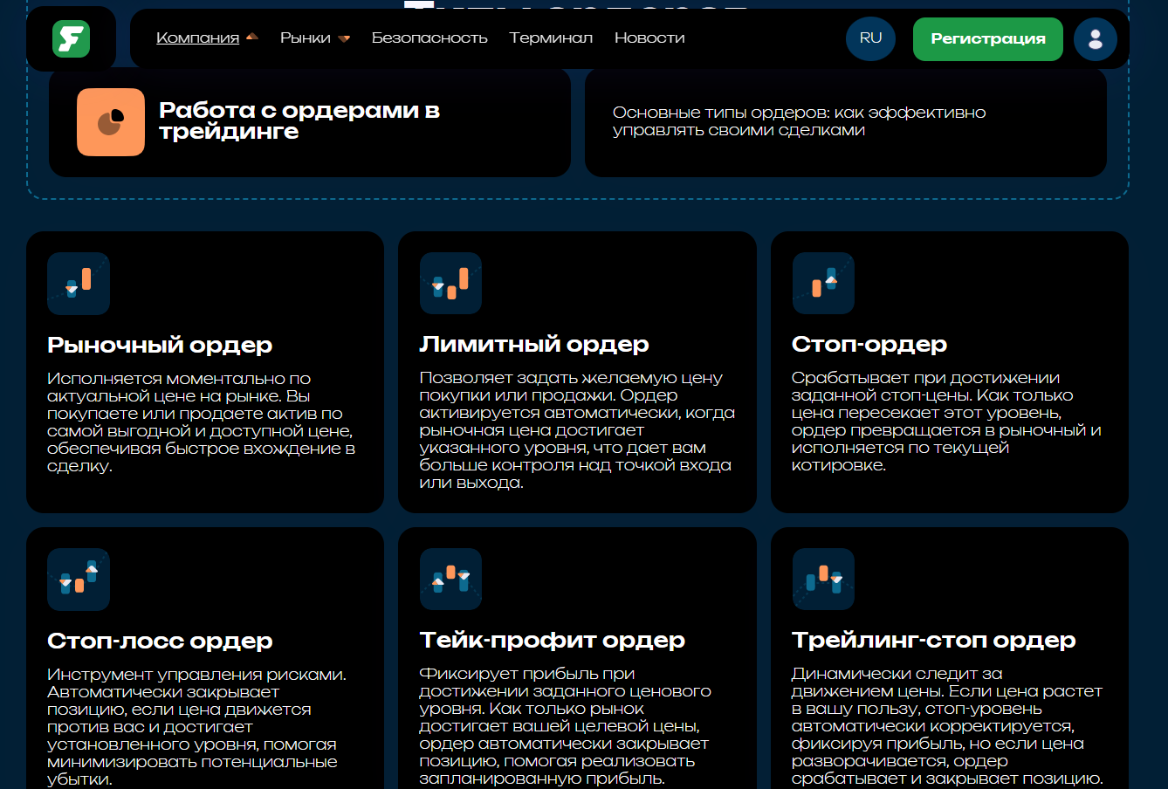Click the icon above Стоп-лосс ордер

pos(78,579)
